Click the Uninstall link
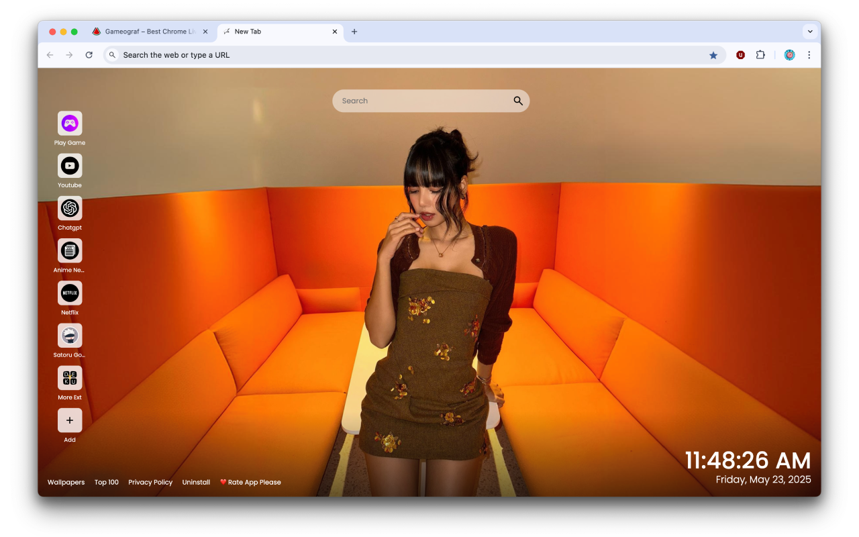 click(196, 482)
